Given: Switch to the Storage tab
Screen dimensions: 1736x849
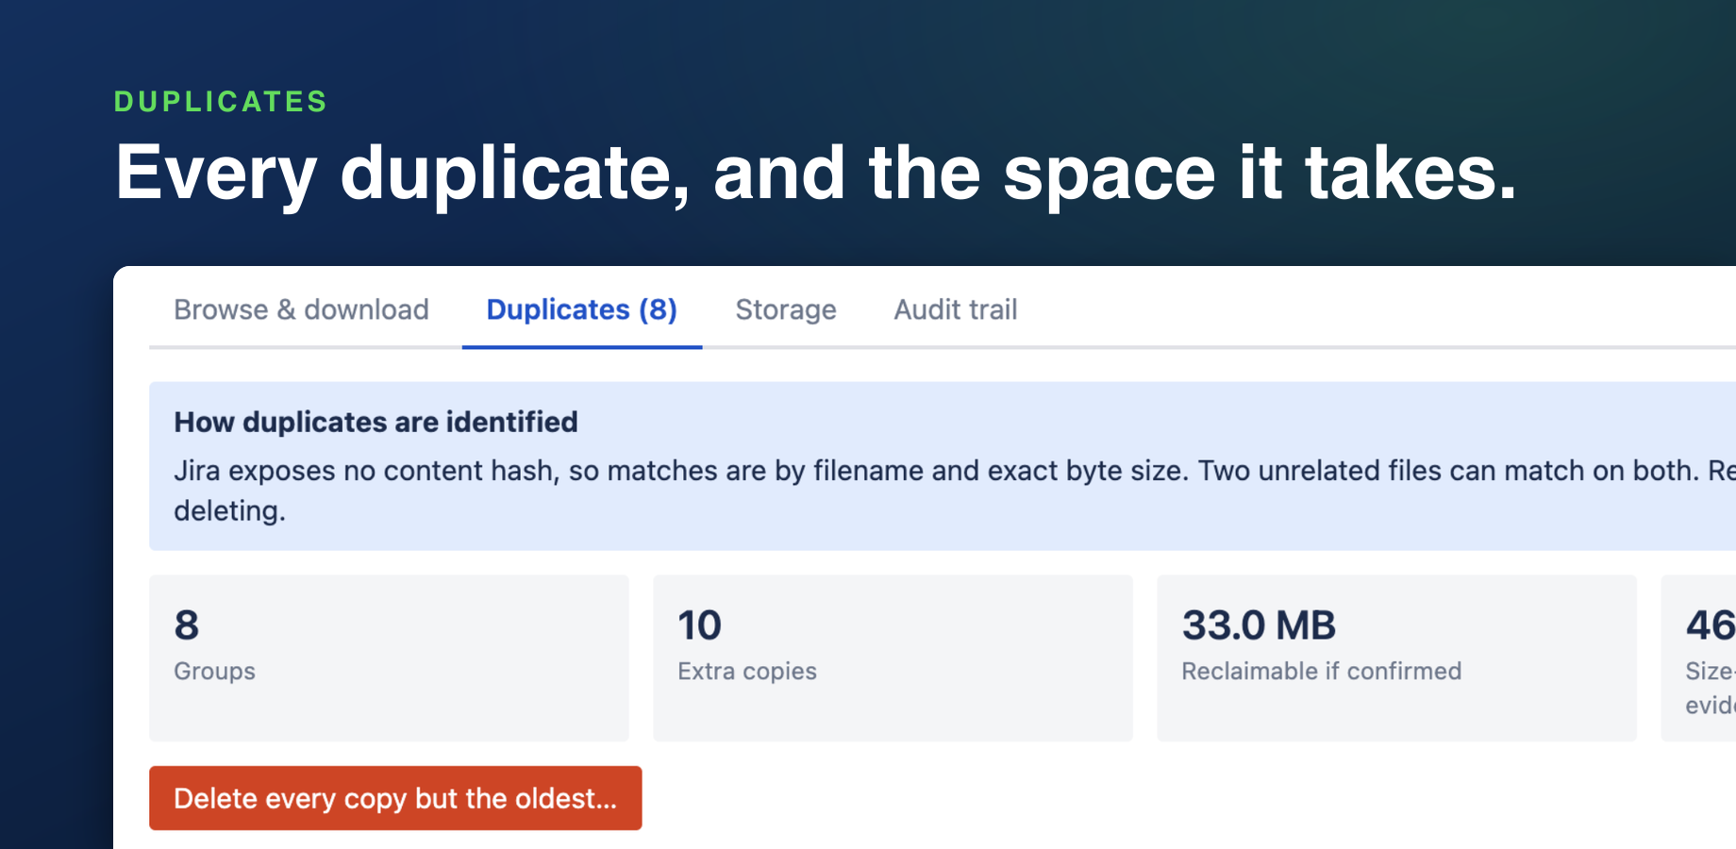Looking at the screenshot, I should pos(785,309).
